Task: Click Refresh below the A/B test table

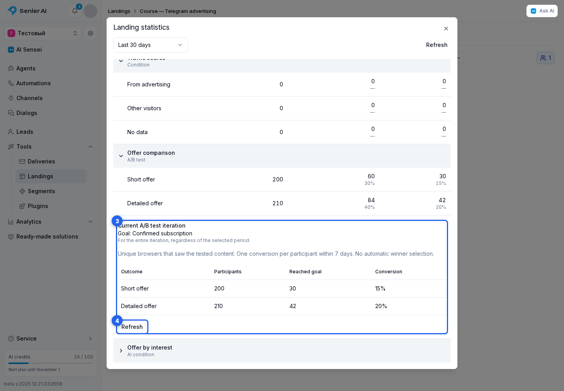Action: point(132,327)
